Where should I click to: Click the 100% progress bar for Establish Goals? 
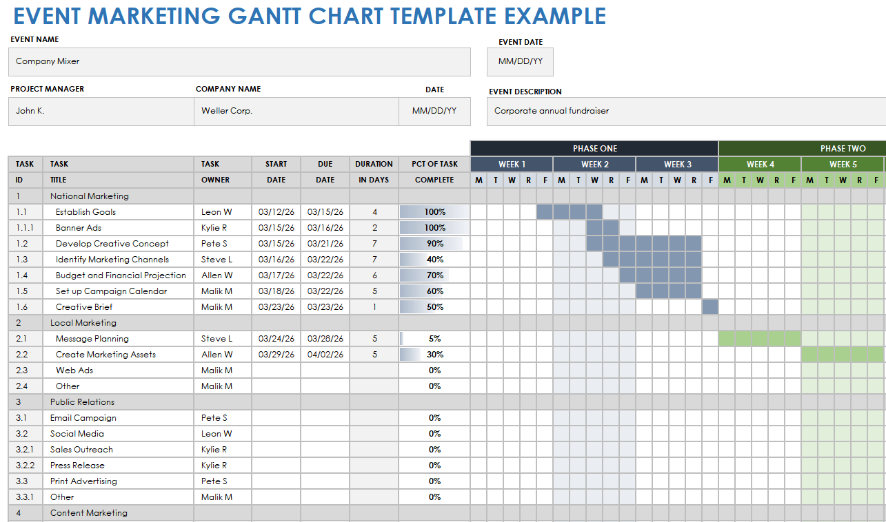(434, 212)
